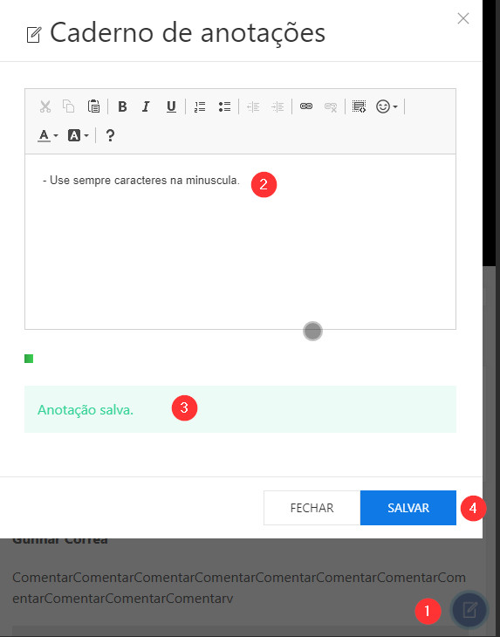Viewport: 500px width, 637px height.
Task: Insert a bulleted list
Action: [224, 106]
